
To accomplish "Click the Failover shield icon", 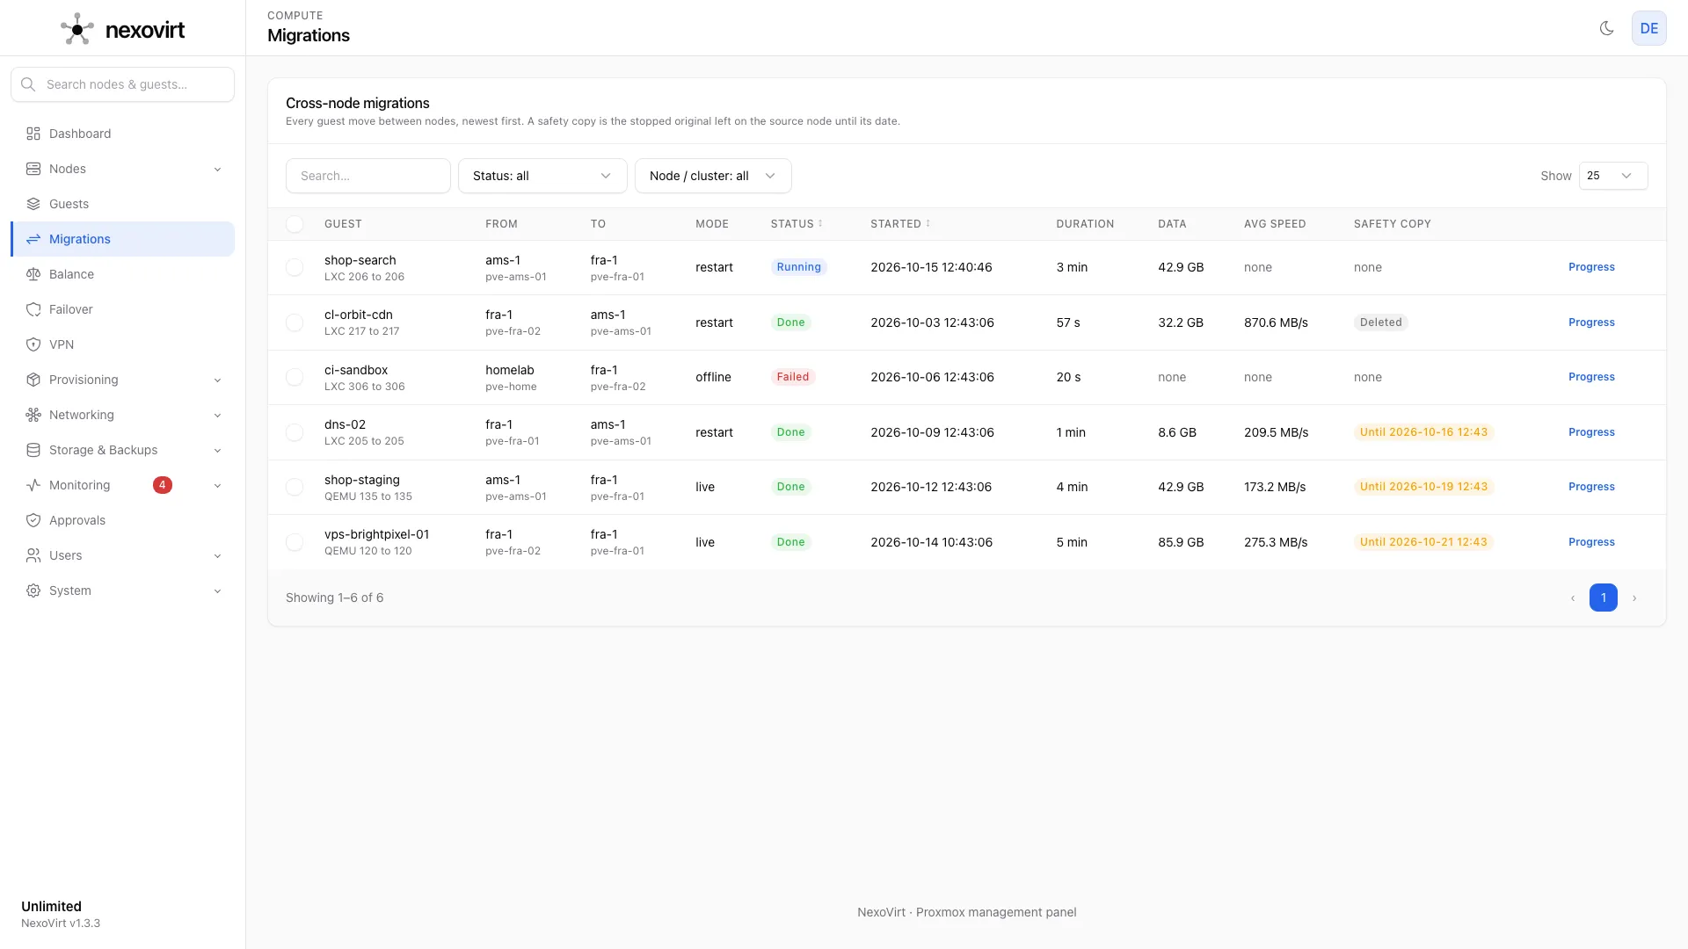I will pyautogui.click(x=33, y=309).
